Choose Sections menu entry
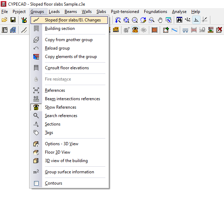Screen dimensions: 224x199 (x=69, y=124)
